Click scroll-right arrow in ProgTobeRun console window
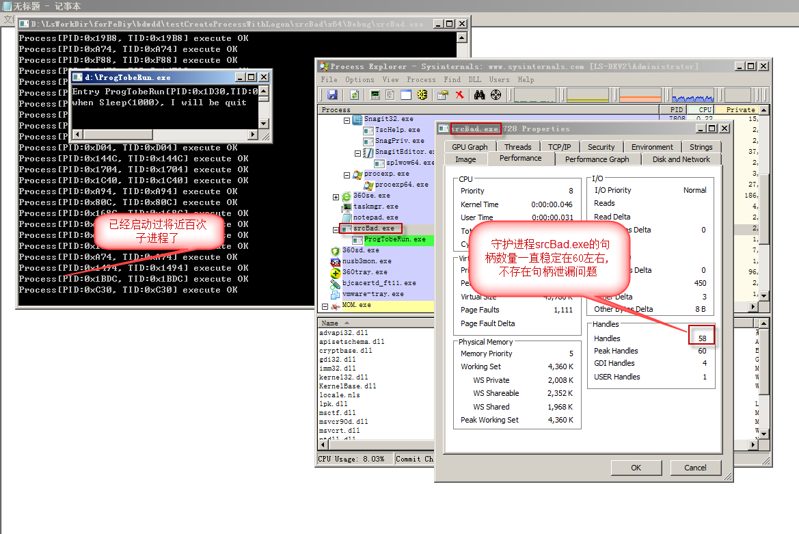Viewport: 799px width, 534px height. point(253,135)
